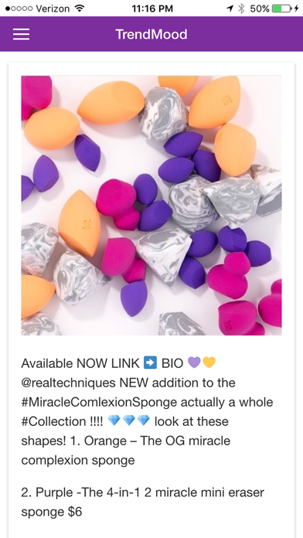This screenshot has height=538, width=303.
Task: Tap the first diamond emoji
Action: [x=114, y=421]
